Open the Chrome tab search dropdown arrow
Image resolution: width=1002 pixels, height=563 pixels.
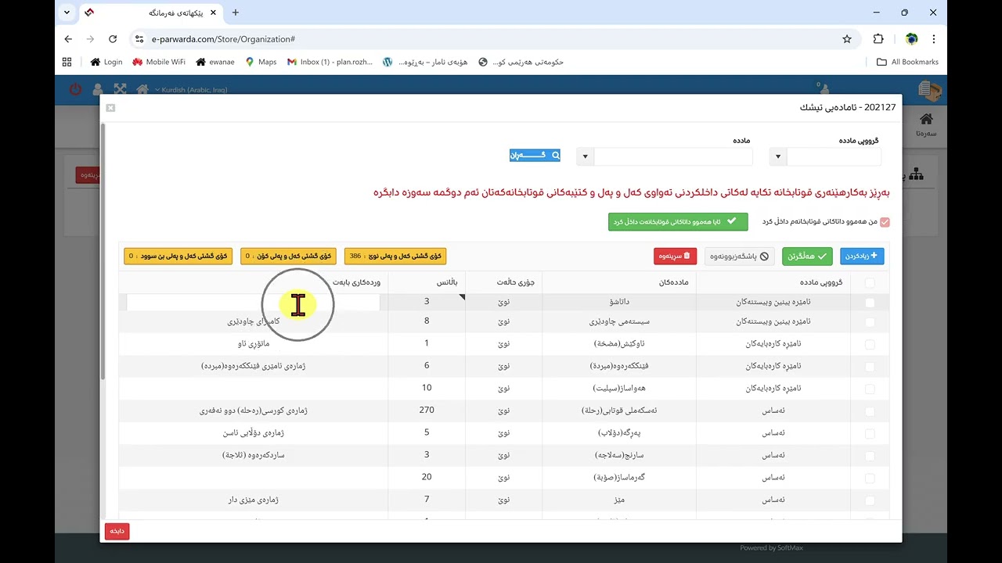click(x=67, y=13)
